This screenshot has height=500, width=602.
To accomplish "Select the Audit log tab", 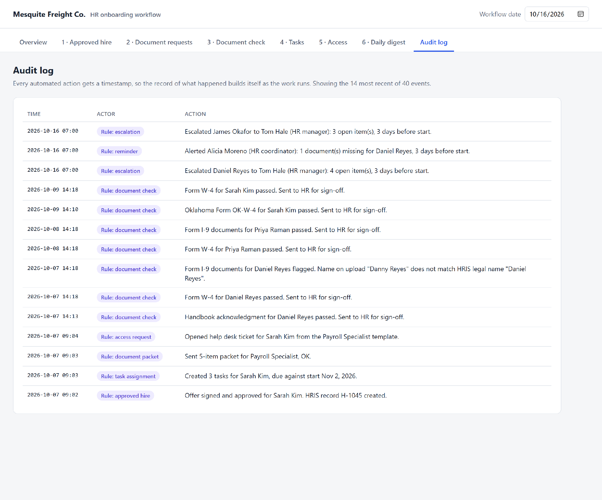I will coord(433,42).
